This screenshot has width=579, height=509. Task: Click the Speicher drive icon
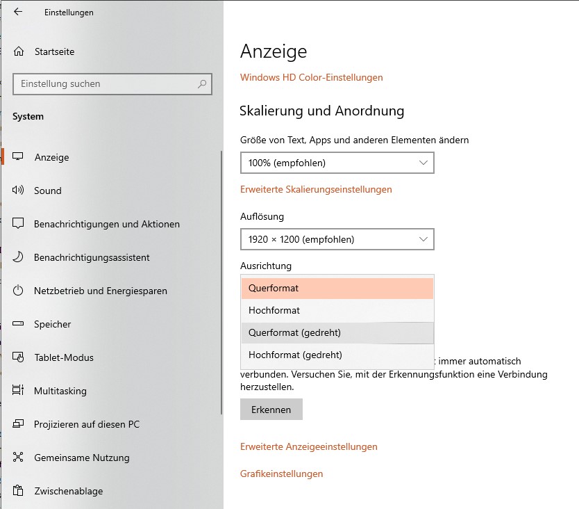coord(18,323)
